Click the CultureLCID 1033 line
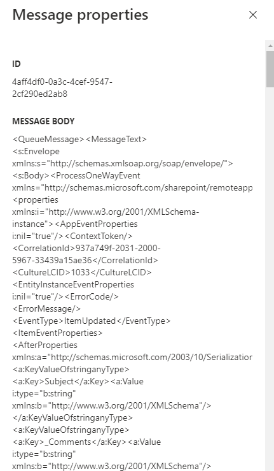Viewport: 274px width, 471px height. pos(82,272)
